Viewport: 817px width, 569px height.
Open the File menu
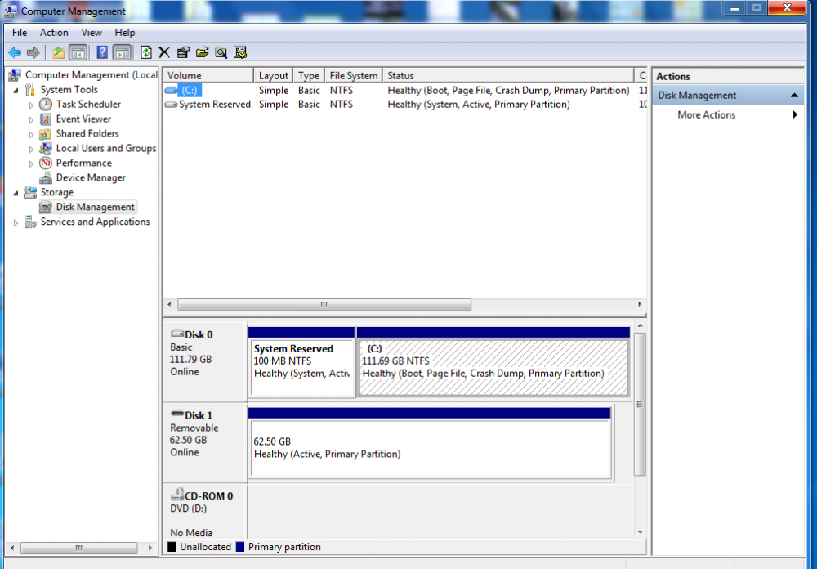[x=20, y=33]
